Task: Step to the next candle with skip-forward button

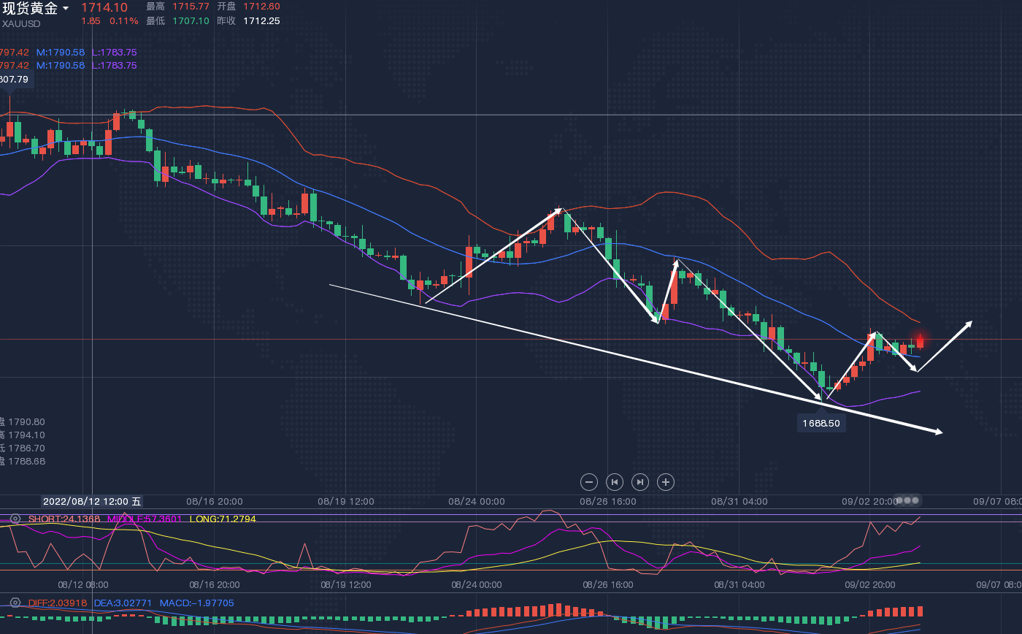Action: pyautogui.click(x=639, y=482)
